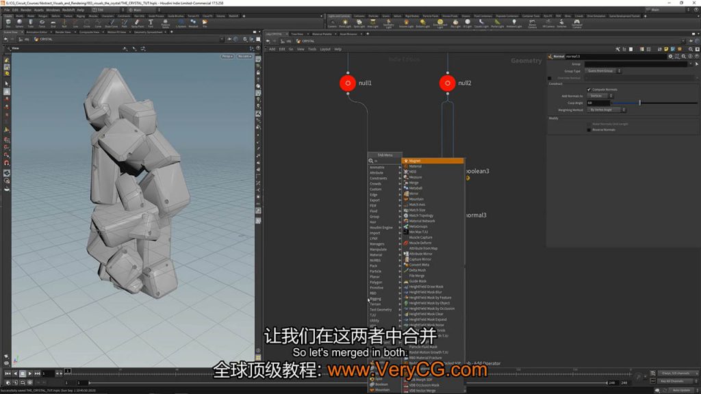Create a Box from the shelf

click(8, 23)
